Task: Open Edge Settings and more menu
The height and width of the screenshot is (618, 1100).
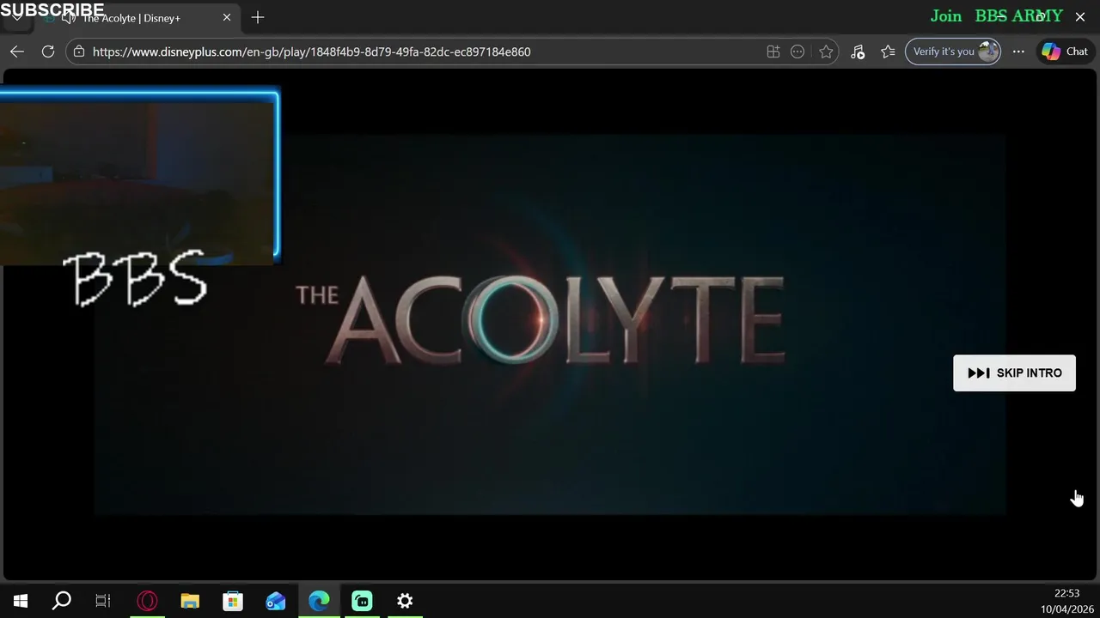Action: click(1018, 51)
